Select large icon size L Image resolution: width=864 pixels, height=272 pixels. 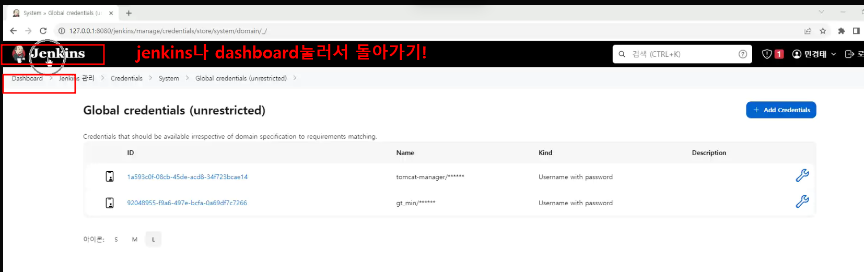153,240
